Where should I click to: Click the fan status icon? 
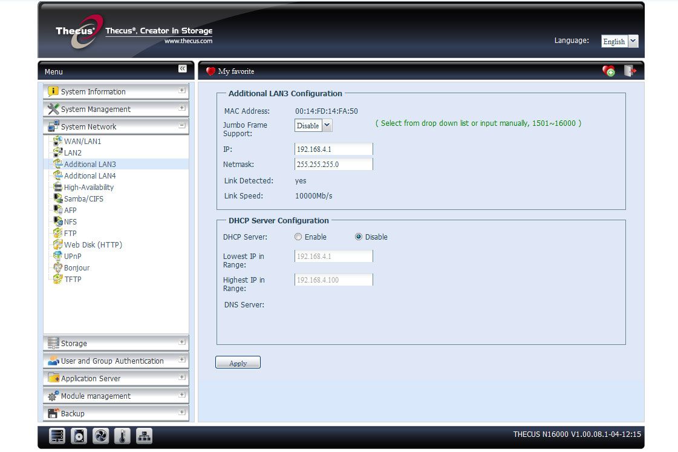pos(101,436)
